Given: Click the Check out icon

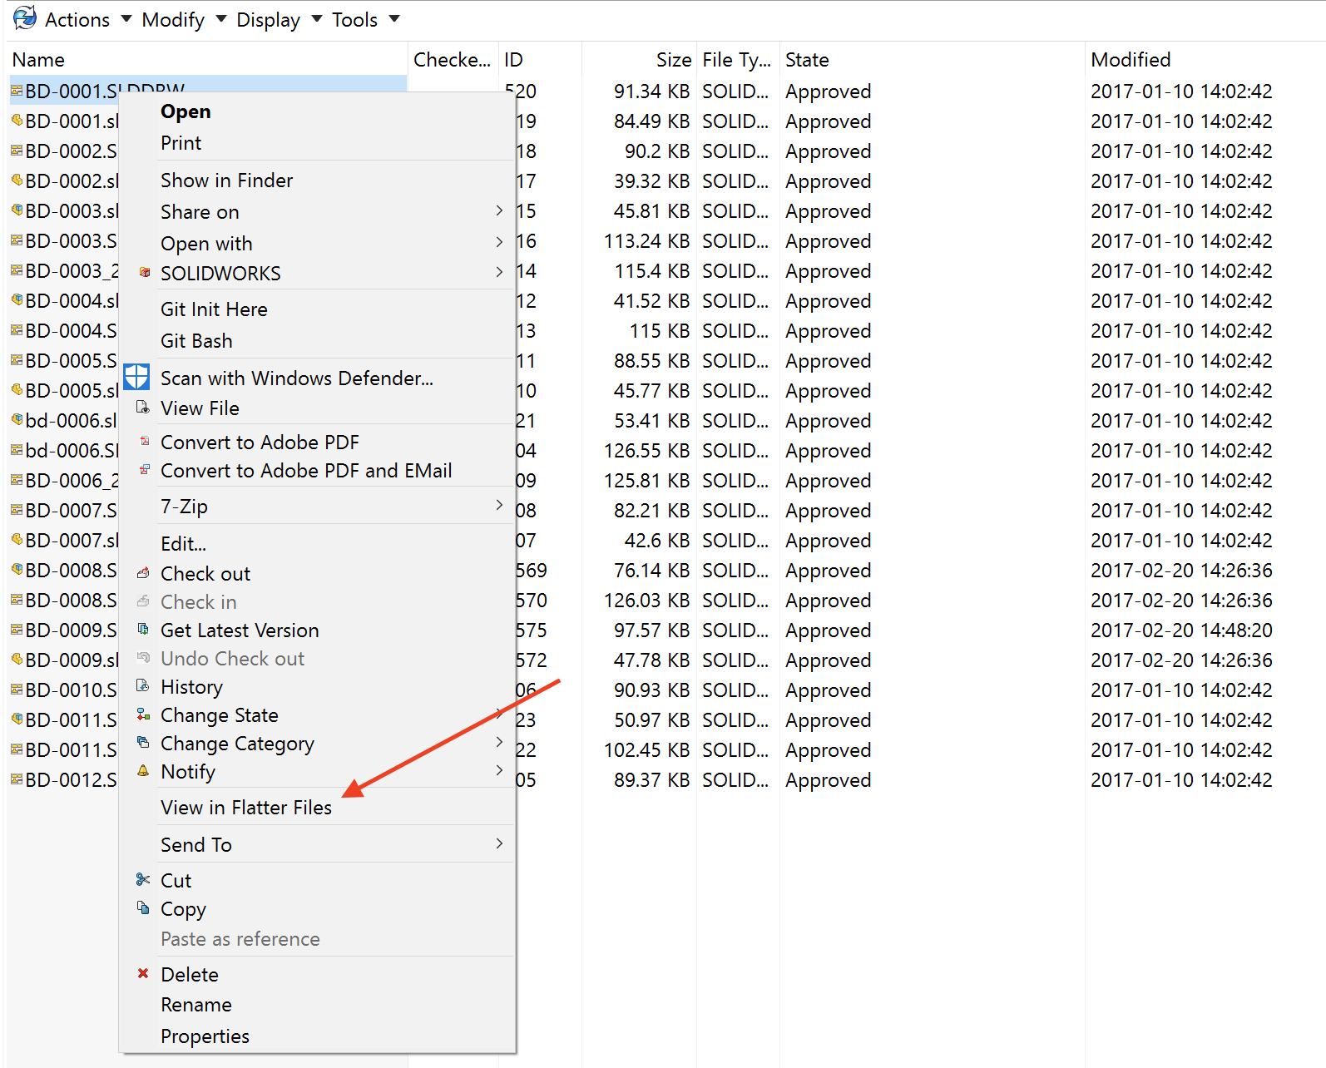Looking at the screenshot, I should click(x=143, y=573).
